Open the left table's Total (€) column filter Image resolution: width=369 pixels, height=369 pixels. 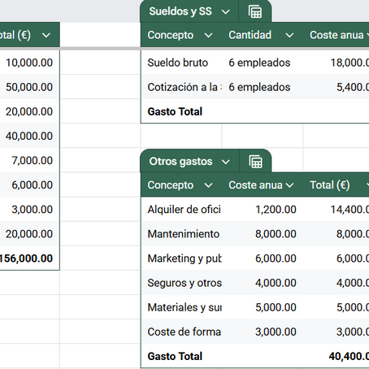[46, 35]
